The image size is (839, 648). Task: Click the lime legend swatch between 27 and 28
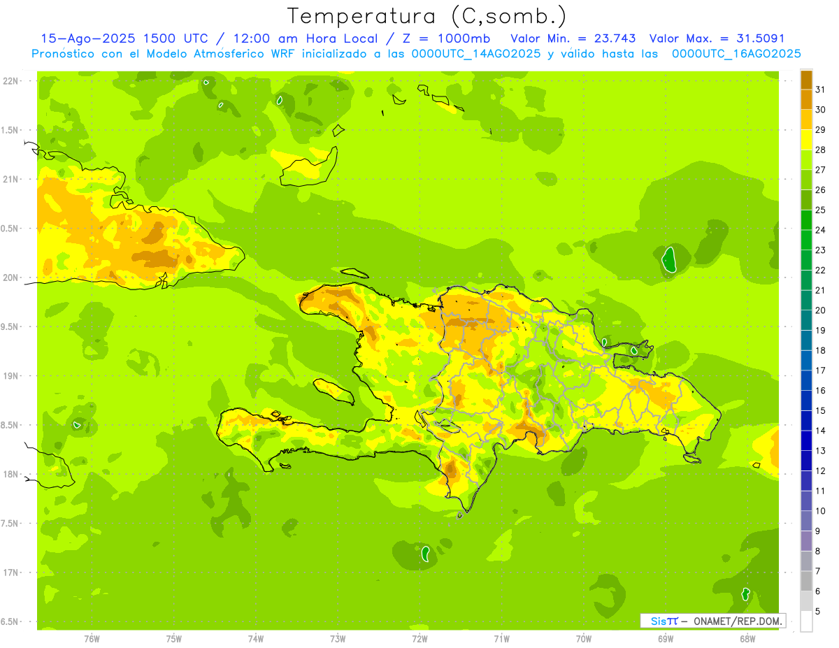[806, 160]
